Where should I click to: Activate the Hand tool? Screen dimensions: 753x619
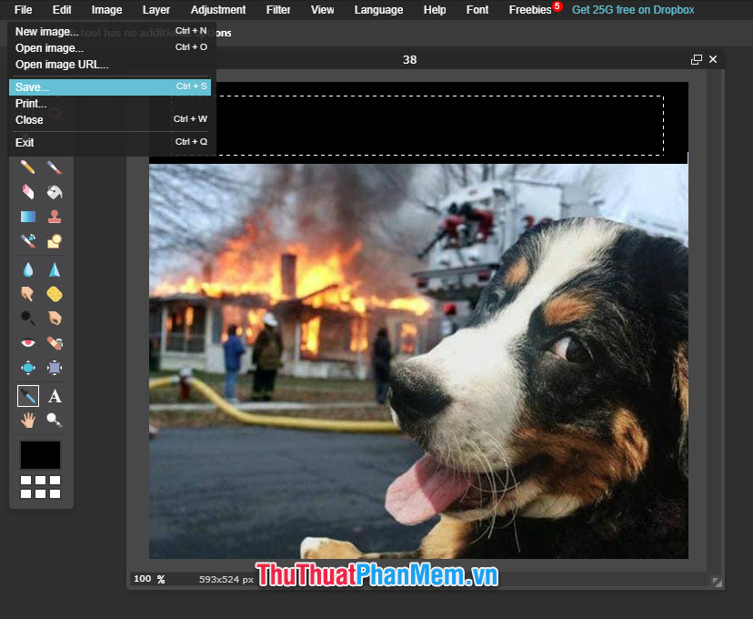click(27, 420)
